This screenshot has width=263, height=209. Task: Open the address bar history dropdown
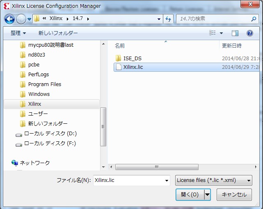coord(159,19)
